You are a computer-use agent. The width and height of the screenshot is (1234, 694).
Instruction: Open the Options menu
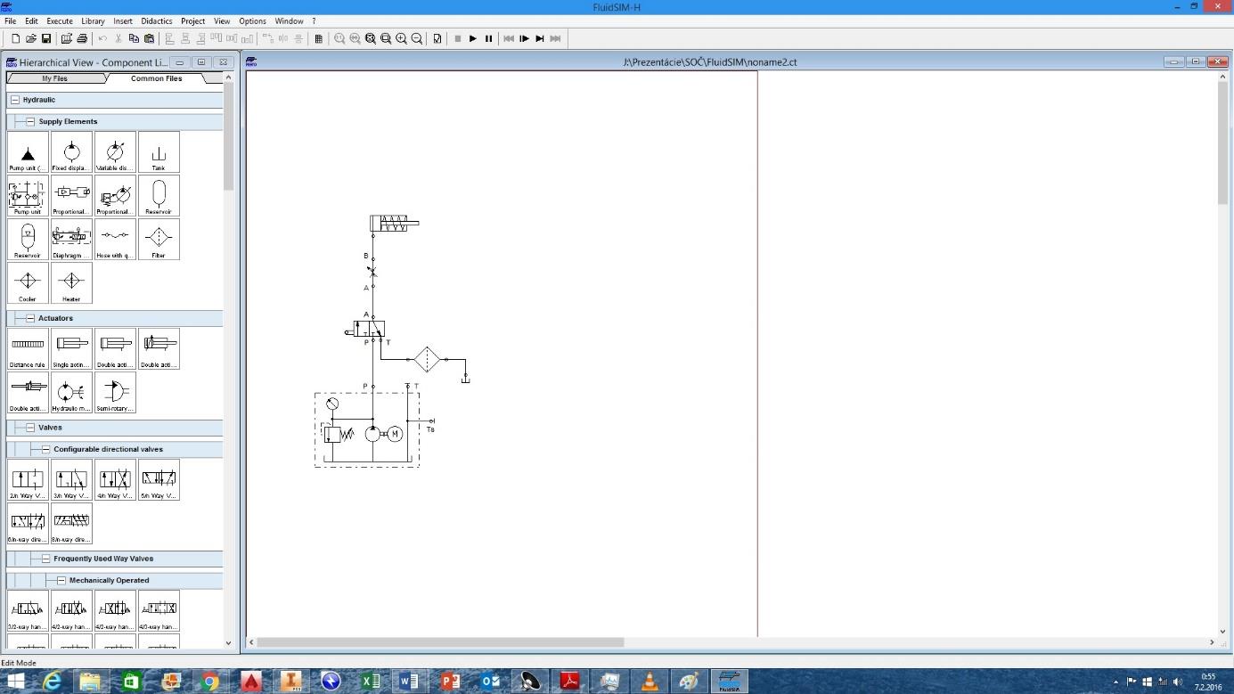tap(252, 20)
